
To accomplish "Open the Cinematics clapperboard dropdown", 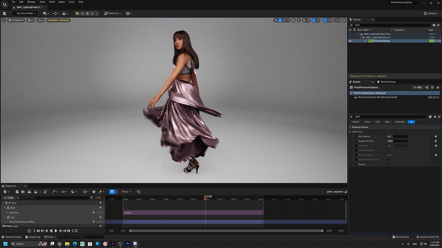I will tap(65, 13).
